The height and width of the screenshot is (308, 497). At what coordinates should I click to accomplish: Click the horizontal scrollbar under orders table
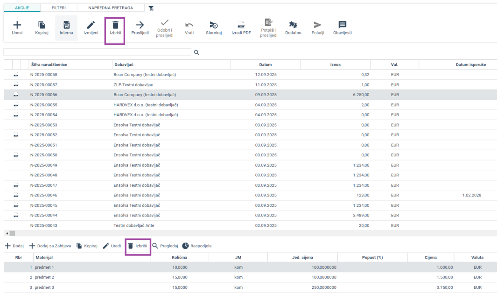coord(12,233)
